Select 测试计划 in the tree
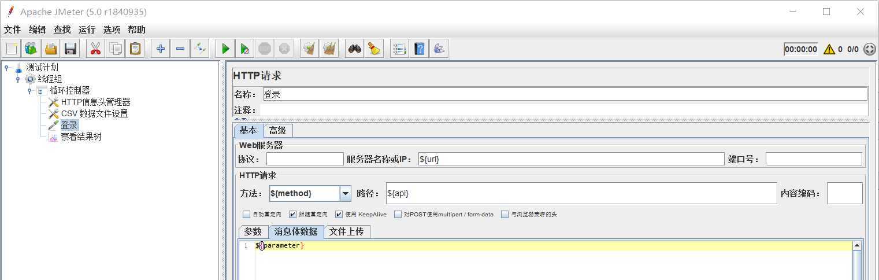879x280 pixels. click(42, 67)
